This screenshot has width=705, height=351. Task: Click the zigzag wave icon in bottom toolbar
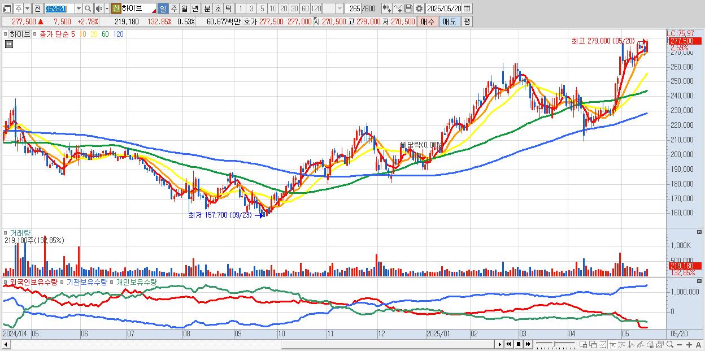632,345
